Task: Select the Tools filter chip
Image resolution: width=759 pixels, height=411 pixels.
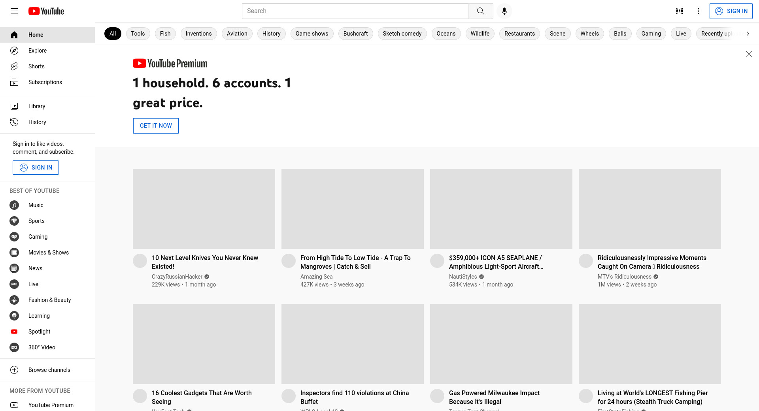Action: coord(138,34)
